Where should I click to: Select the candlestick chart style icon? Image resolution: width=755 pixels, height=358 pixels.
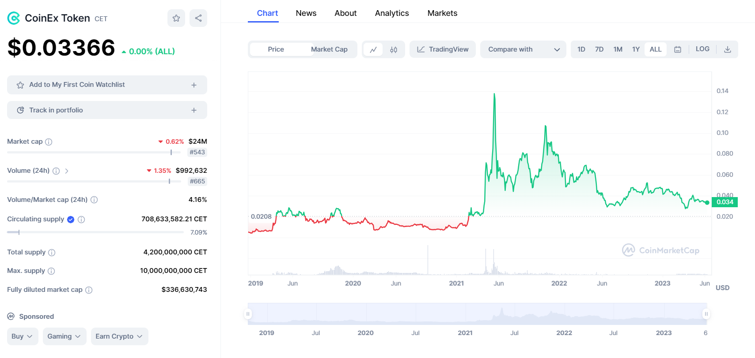click(394, 49)
